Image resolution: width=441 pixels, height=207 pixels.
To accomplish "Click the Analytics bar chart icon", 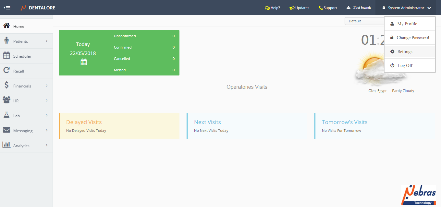I will click(x=6, y=145).
